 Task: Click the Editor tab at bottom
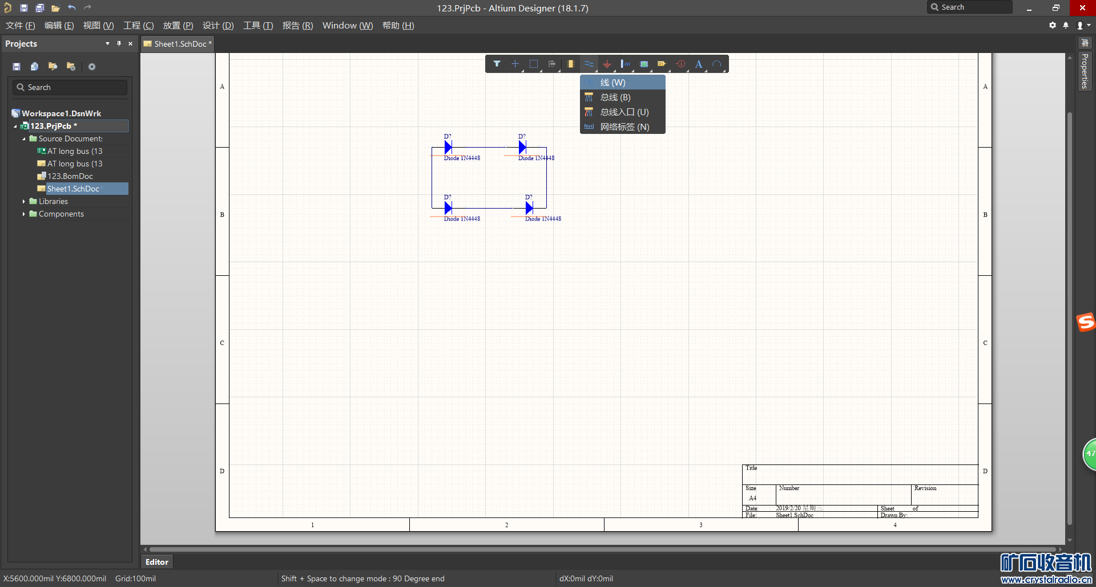pos(156,562)
